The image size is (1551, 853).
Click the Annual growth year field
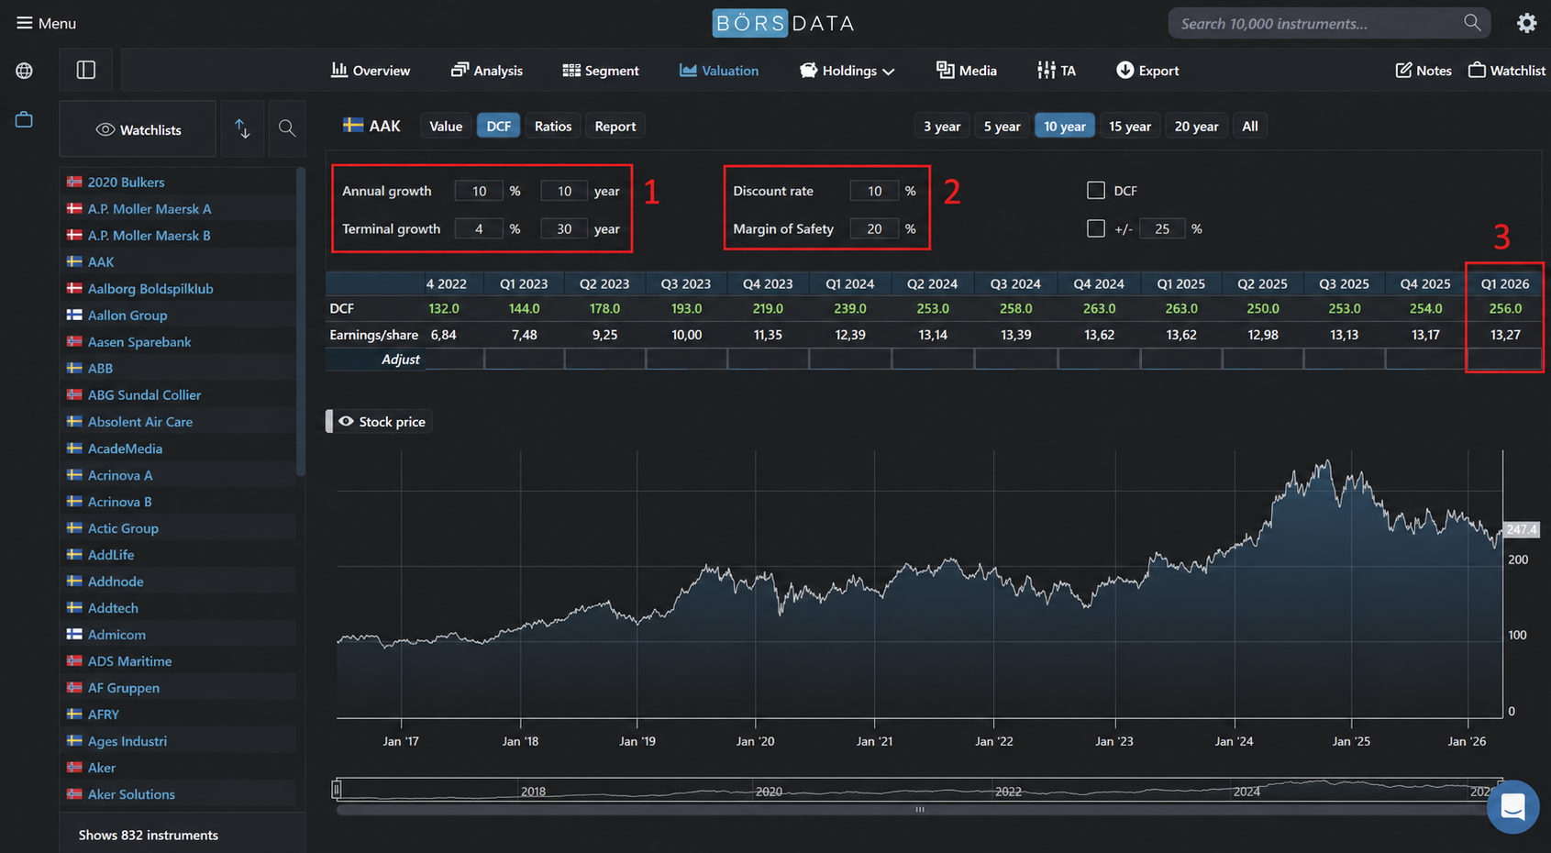[x=564, y=191]
